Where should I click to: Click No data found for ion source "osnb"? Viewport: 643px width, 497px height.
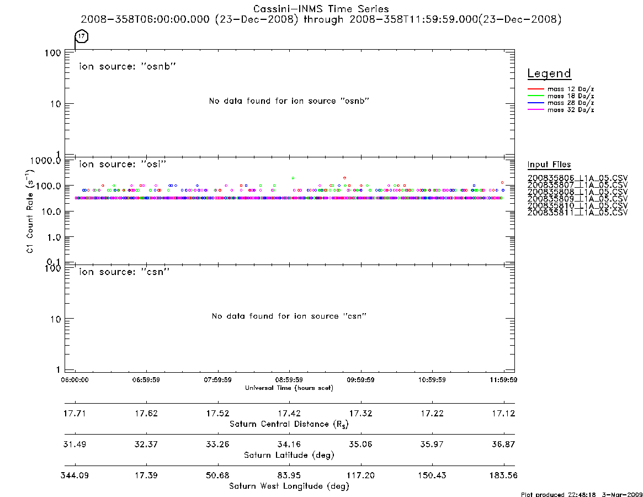click(x=289, y=101)
